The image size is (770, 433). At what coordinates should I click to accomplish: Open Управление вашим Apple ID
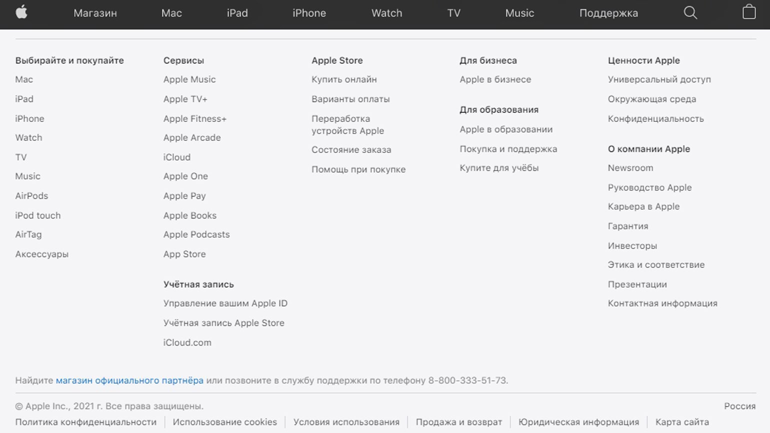(x=225, y=303)
